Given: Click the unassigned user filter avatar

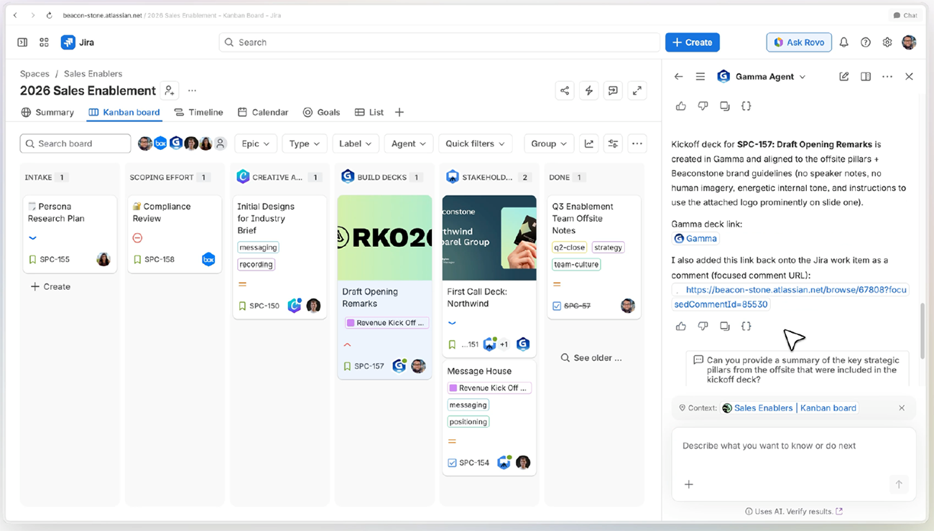Looking at the screenshot, I should coord(221,144).
